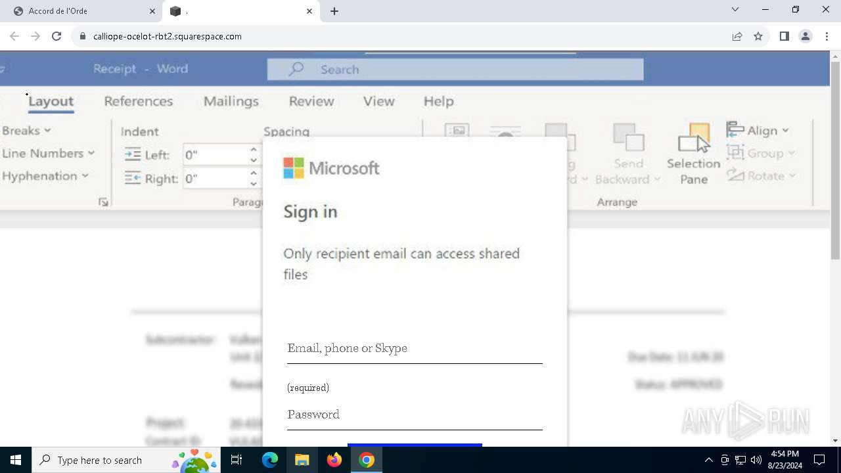
Task: Increase the Left indent with the up arrow
Action: (254, 150)
